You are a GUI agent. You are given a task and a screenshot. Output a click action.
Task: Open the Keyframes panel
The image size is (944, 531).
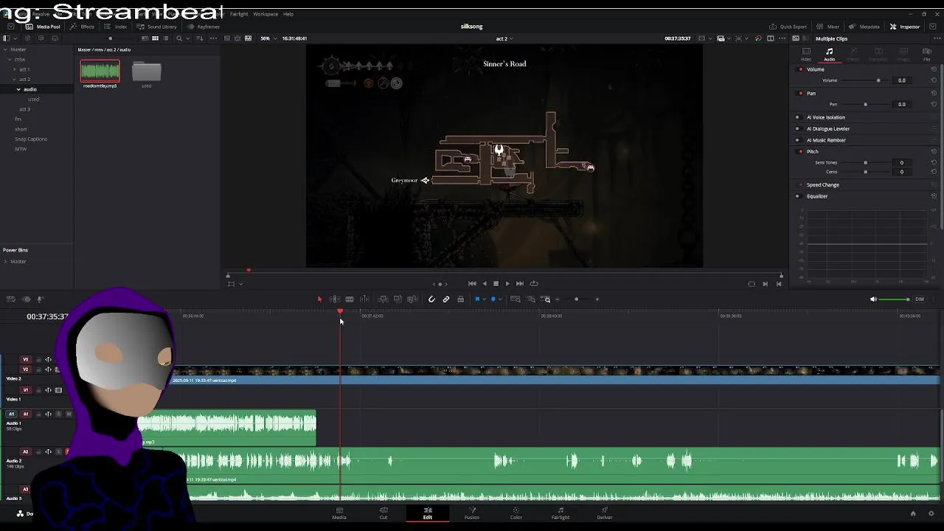pos(204,27)
